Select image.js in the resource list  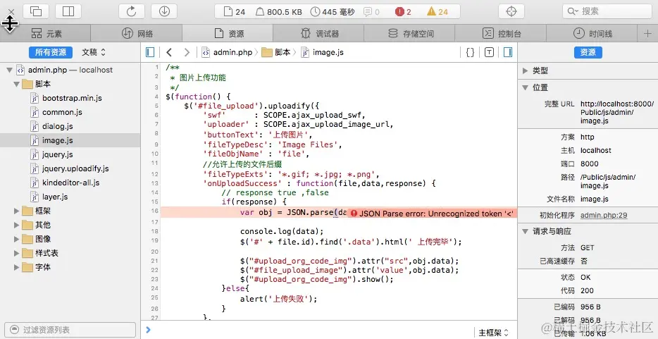(70, 140)
